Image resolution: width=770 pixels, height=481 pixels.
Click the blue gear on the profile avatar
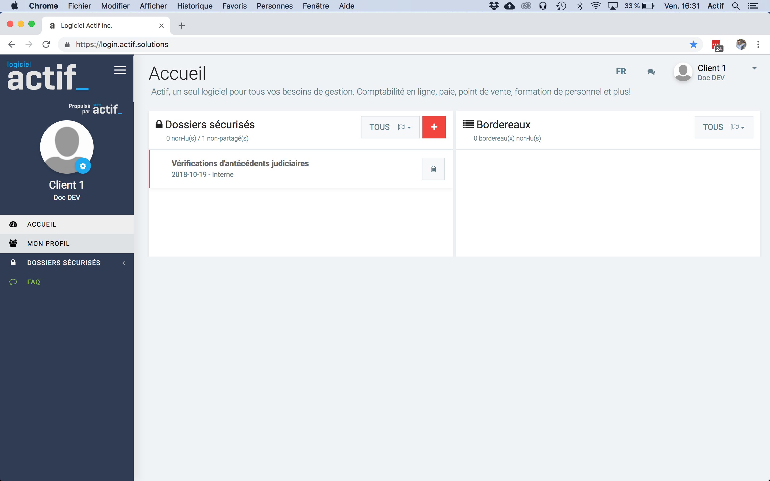pyautogui.click(x=83, y=166)
